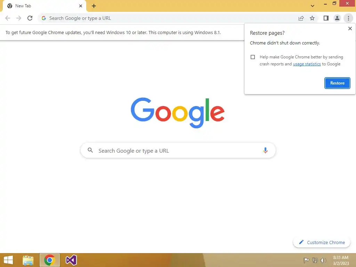
Task: Click the Google logo
Action: tap(178, 113)
